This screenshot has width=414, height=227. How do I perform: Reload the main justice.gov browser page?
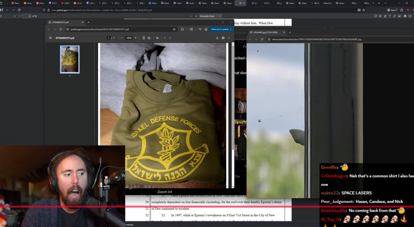19,10
